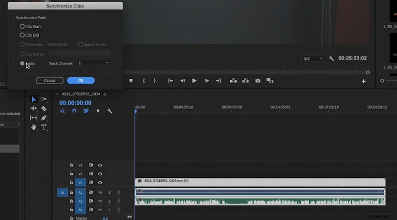Pick the Razor tool
The height and width of the screenshot is (220, 397).
coord(44,109)
